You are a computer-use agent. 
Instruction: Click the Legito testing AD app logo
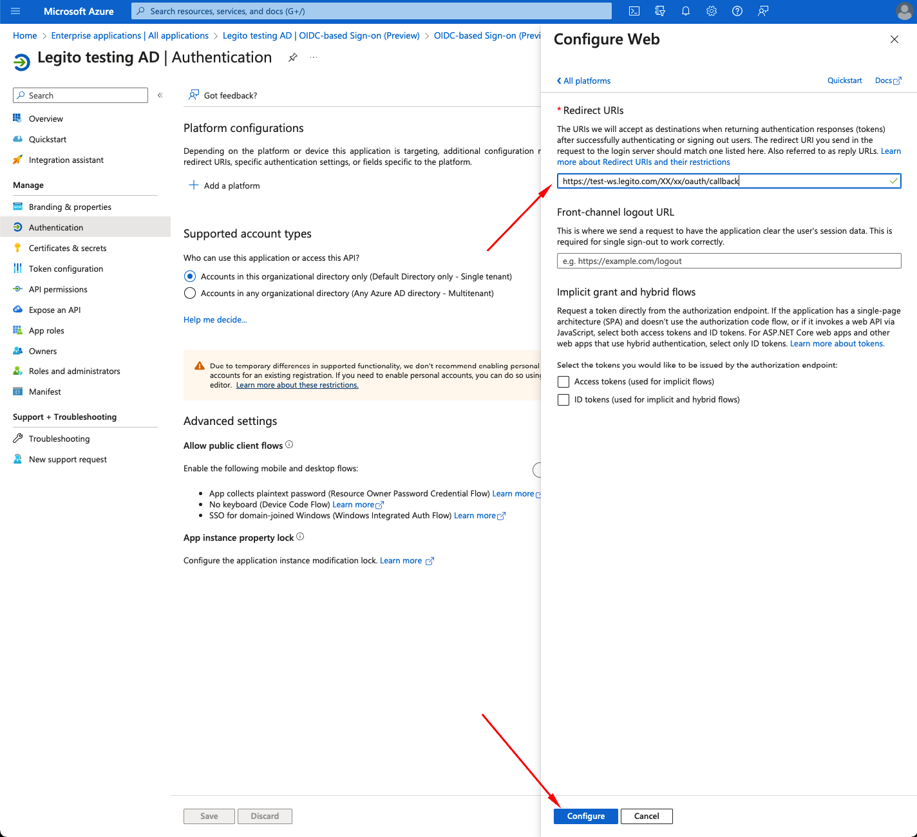21,62
